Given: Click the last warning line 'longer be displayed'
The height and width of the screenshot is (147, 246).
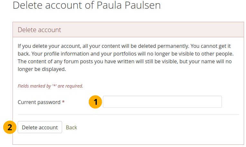Looking at the screenshot, I should (42, 69).
